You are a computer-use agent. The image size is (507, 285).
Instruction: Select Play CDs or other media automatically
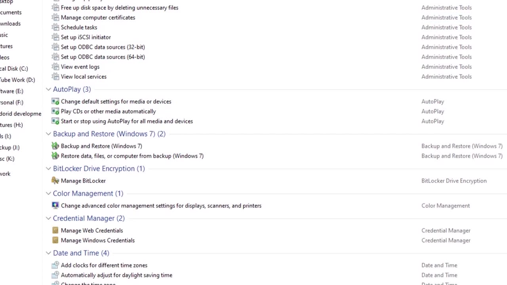point(108,112)
